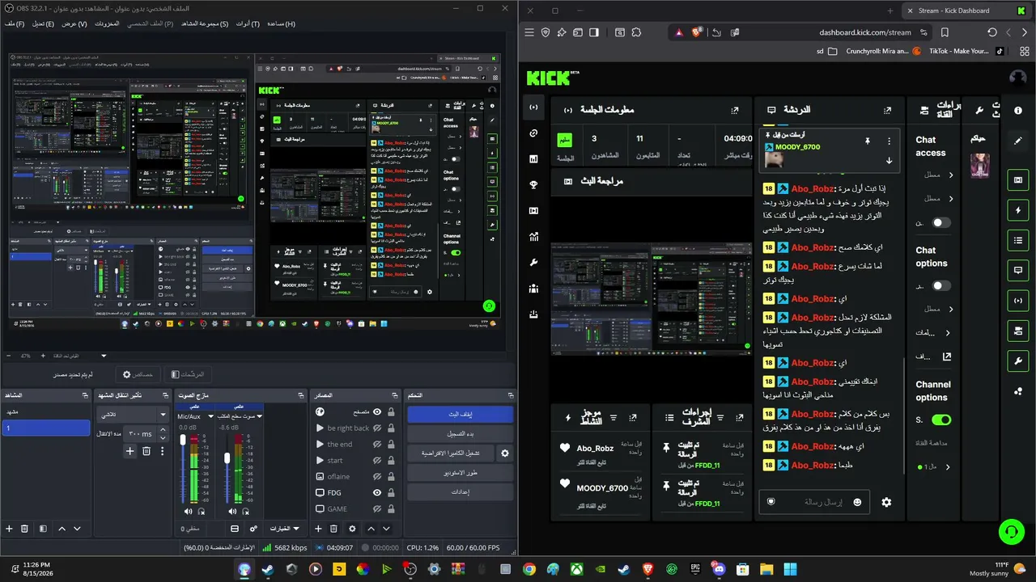Screen dimensions: 1036x582
Task: Open achievements trophy in Kick sidebar
Action: (x=533, y=185)
